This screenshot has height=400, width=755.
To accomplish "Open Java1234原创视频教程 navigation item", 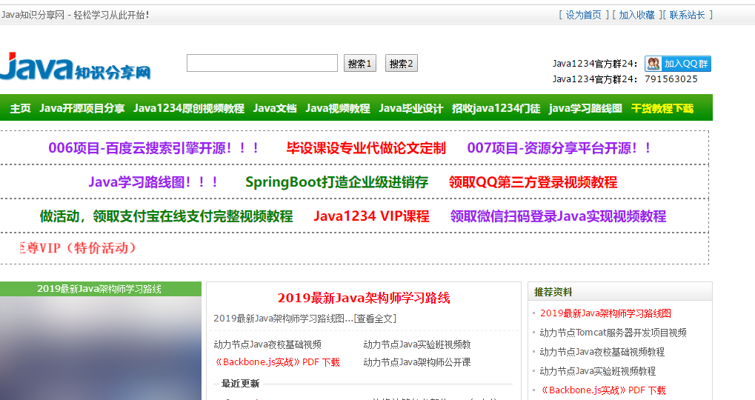I will [x=189, y=108].
